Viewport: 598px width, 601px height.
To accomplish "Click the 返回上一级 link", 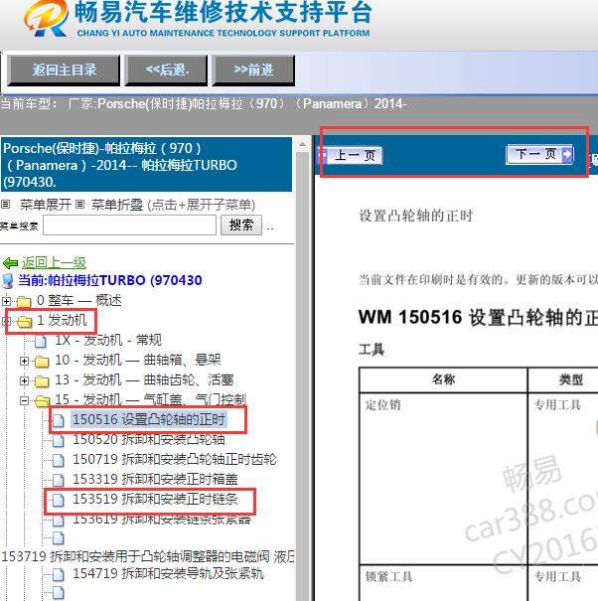I will click(54, 262).
